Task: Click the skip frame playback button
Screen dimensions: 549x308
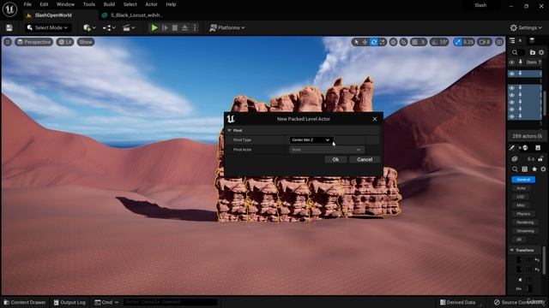Action: (x=165, y=27)
